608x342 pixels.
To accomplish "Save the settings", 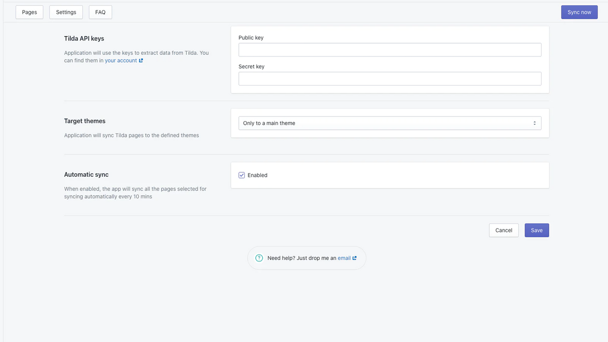I will click(537, 230).
